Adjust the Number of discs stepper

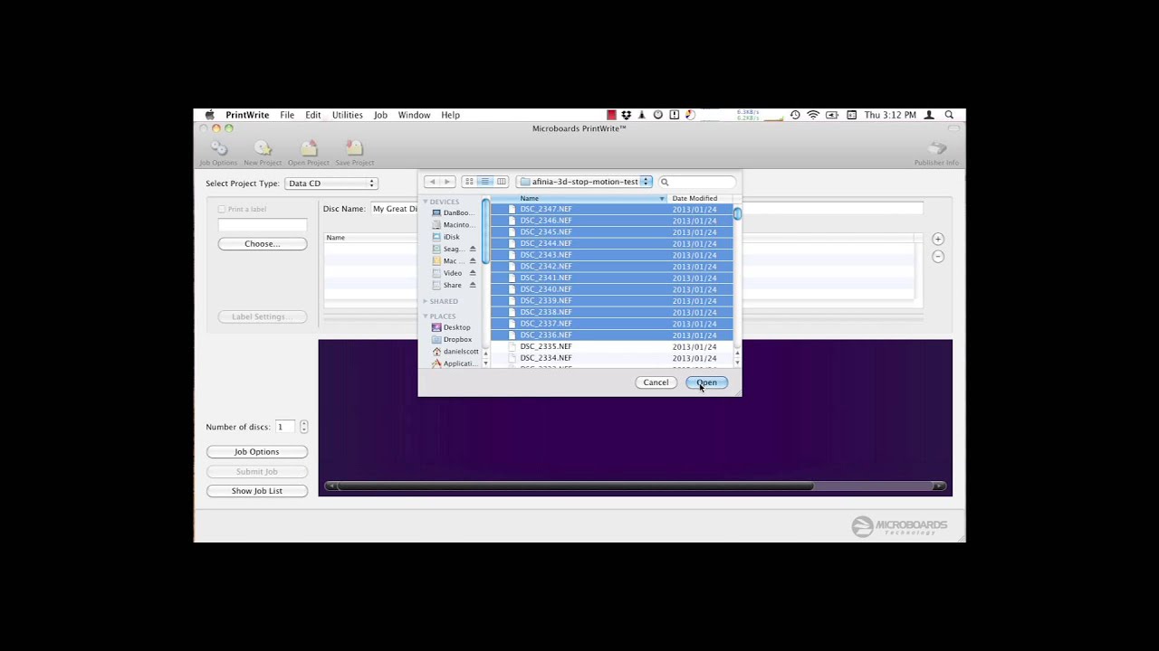pyautogui.click(x=303, y=427)
